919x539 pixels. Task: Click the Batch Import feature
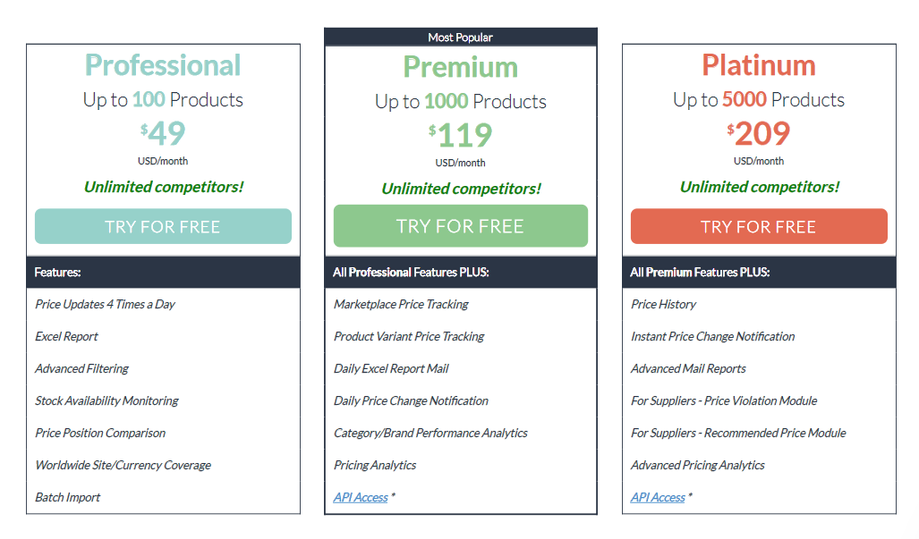coord(68,497)
